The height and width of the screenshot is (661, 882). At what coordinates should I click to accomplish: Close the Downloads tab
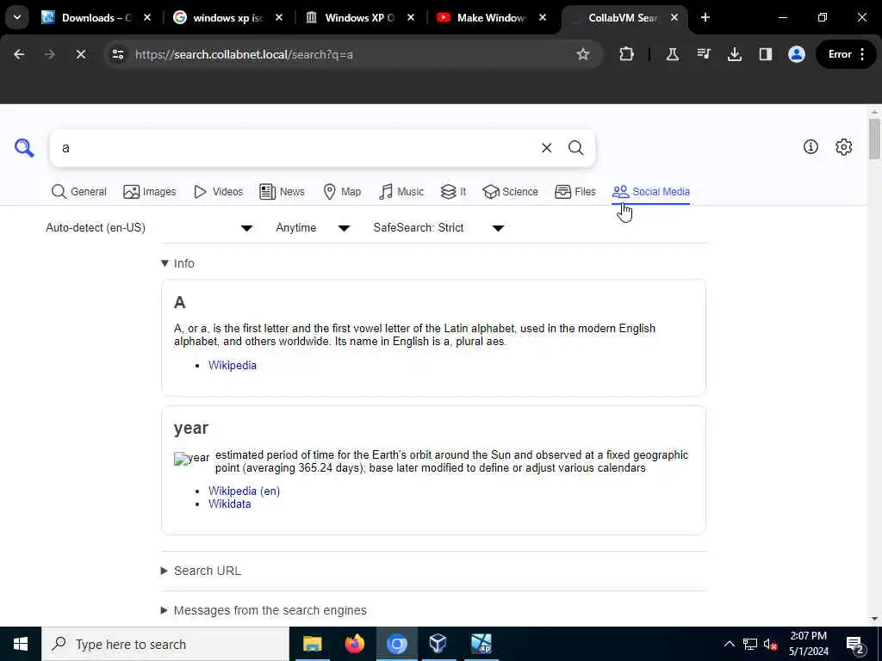coord(147,17)
